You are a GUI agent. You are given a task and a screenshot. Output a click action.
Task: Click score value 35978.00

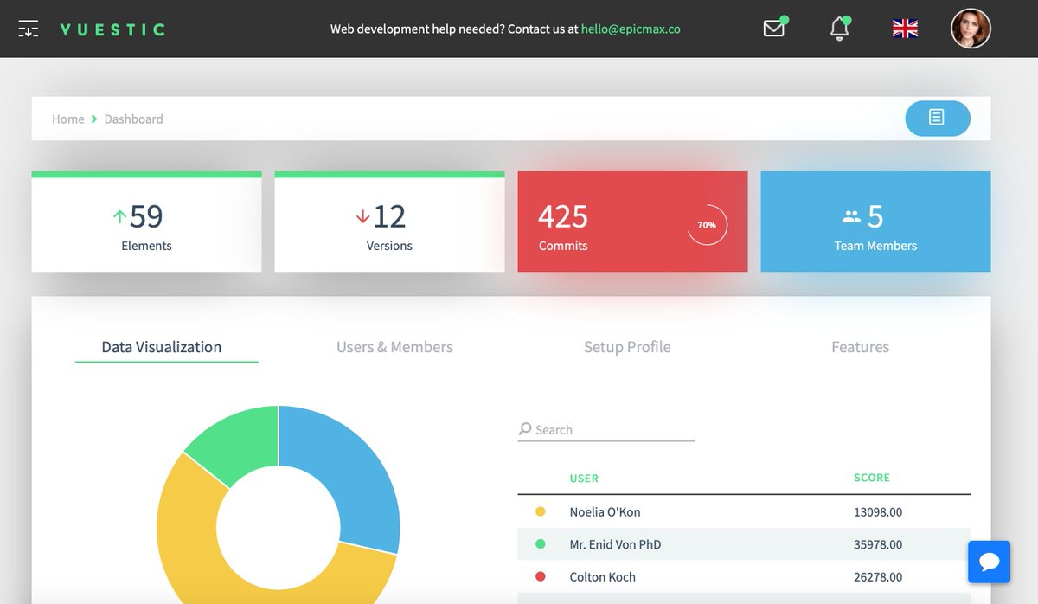[878, 544]
